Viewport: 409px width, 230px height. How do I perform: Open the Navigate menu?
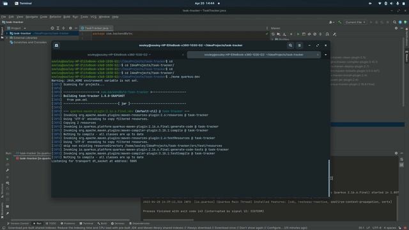[31, 17]
